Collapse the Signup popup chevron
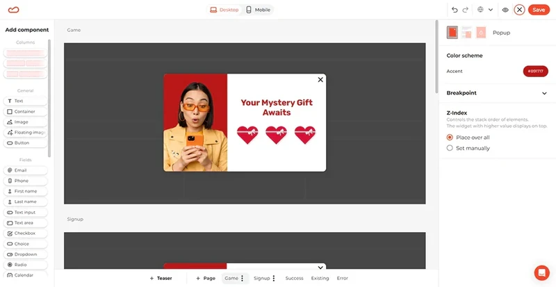Viewport: 556px width, 287px height. 320,268
